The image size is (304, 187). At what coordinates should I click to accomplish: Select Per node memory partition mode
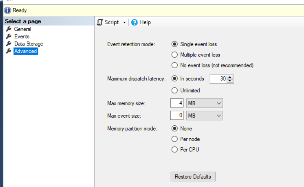click(175, 139)
